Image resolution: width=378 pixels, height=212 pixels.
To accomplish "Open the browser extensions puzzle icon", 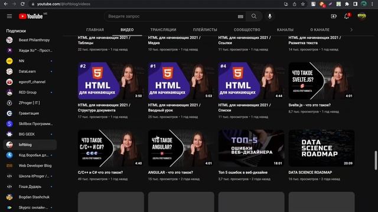I will coord(347,4).
